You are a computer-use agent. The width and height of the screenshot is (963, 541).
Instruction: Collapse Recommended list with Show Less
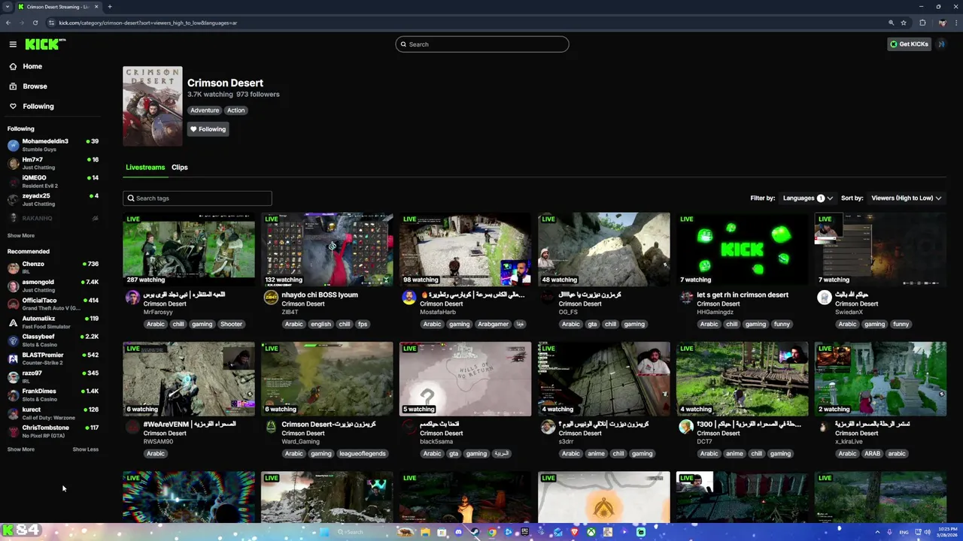[85, 449]
